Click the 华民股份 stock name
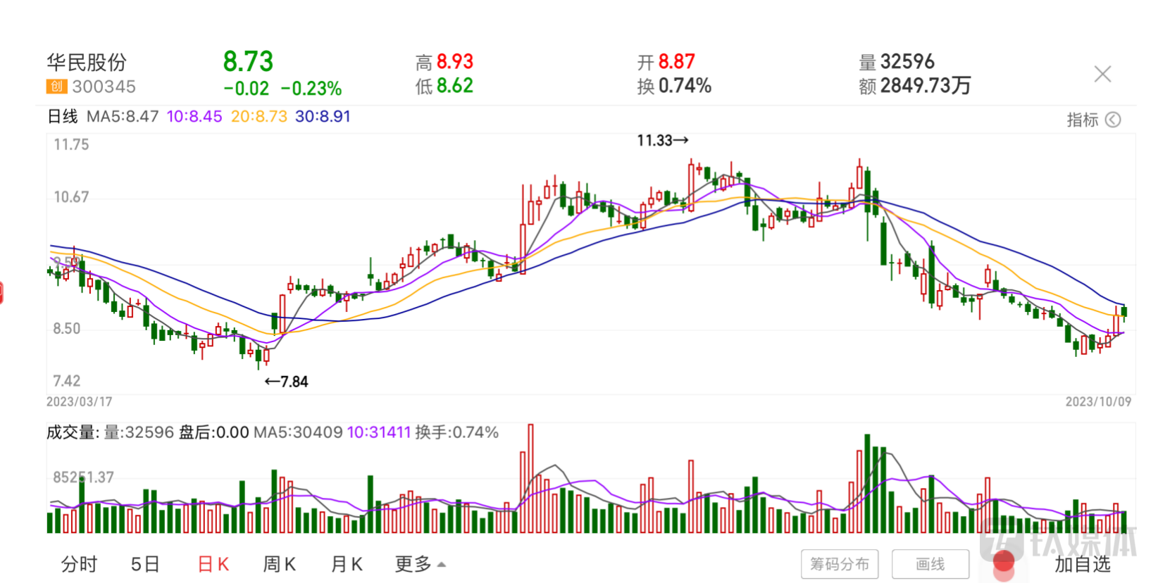The height and width of the screenshot is (583, 1158). tap(87, 62)
